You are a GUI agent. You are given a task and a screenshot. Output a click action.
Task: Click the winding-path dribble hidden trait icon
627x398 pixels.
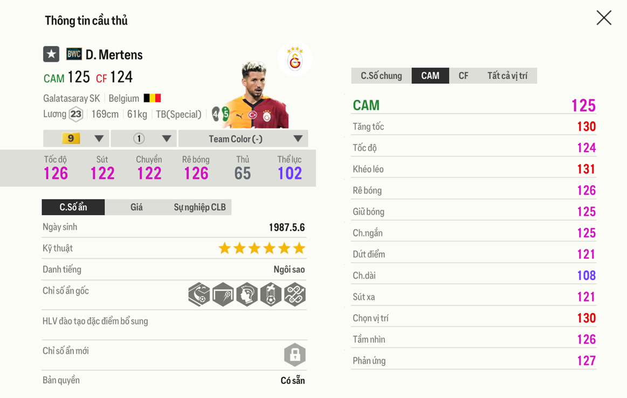pos(295,294)
